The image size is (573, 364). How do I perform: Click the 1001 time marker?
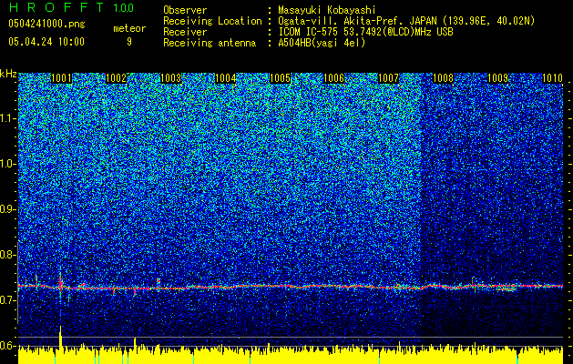[61, 78]
